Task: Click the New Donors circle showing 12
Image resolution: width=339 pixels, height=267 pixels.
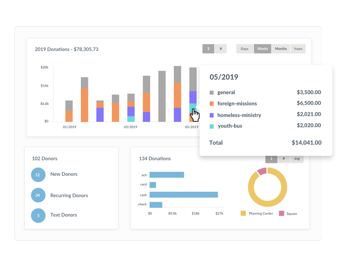Action: (38, 175)
